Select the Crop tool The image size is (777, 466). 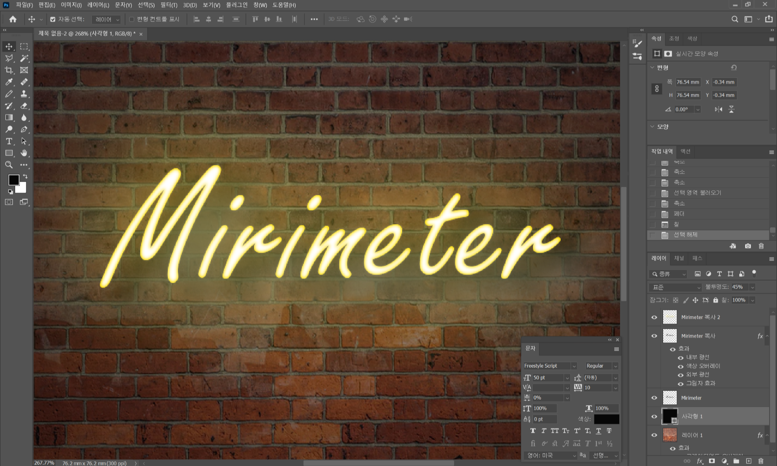(9, 70)
